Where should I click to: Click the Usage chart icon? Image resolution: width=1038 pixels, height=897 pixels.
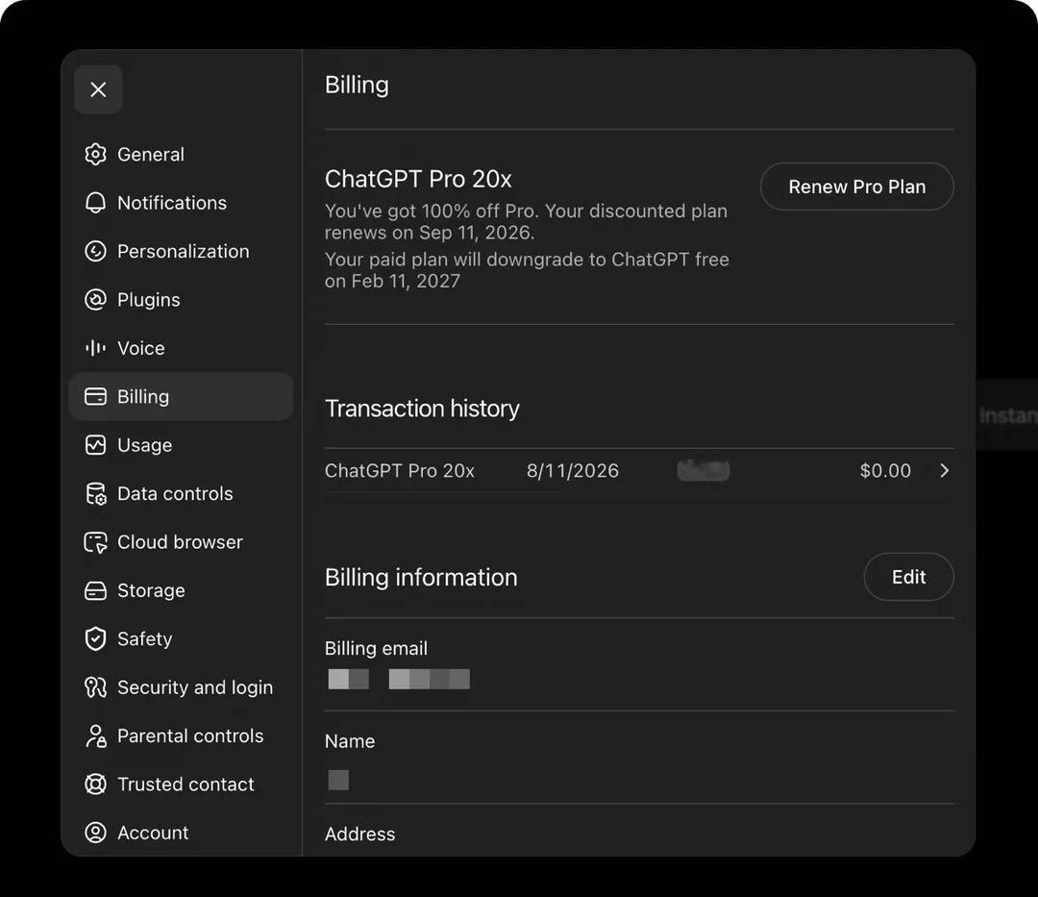pos(95,445)
